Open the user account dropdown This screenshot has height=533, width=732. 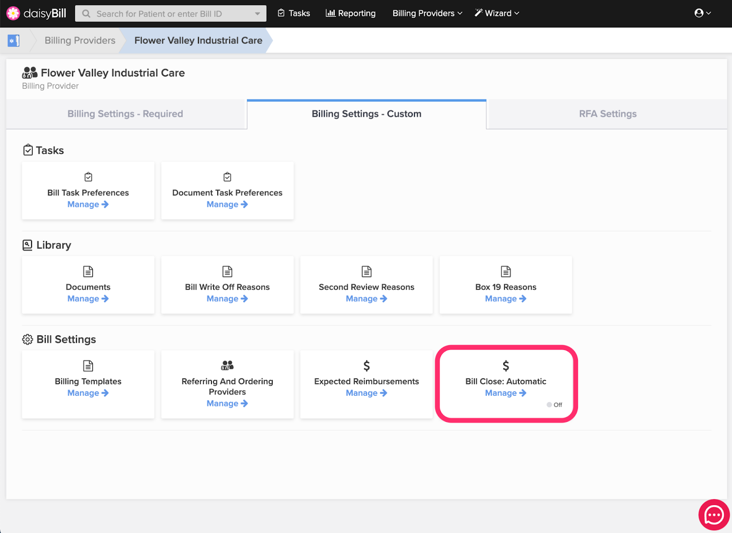tap(703, 13)
